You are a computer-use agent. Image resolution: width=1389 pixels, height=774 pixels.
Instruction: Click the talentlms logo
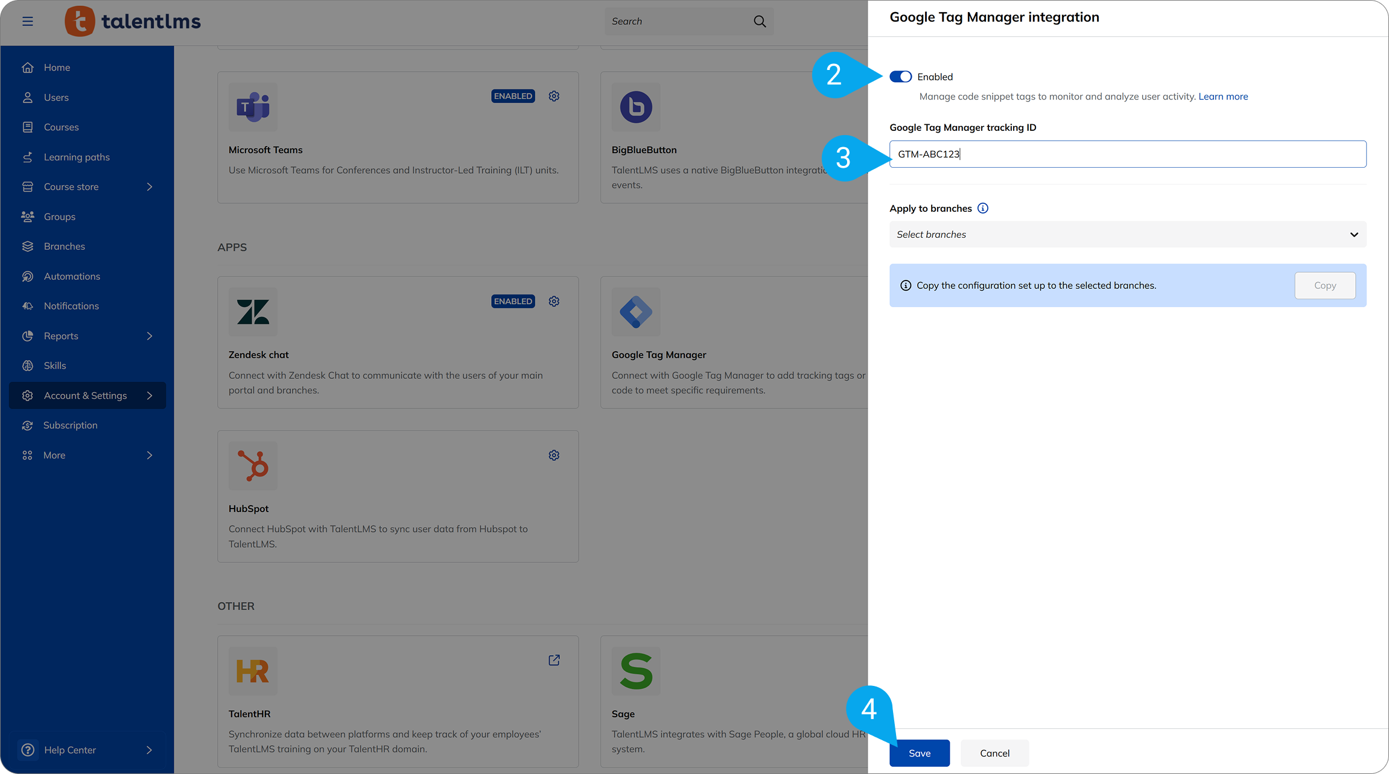[133, 21]
